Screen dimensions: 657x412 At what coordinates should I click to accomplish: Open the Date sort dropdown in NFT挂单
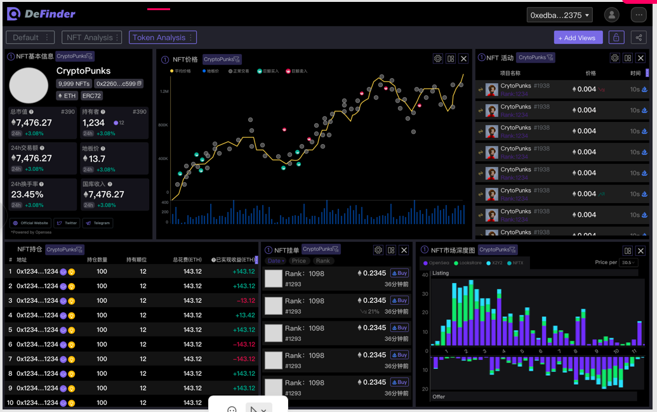click(275, 261)
